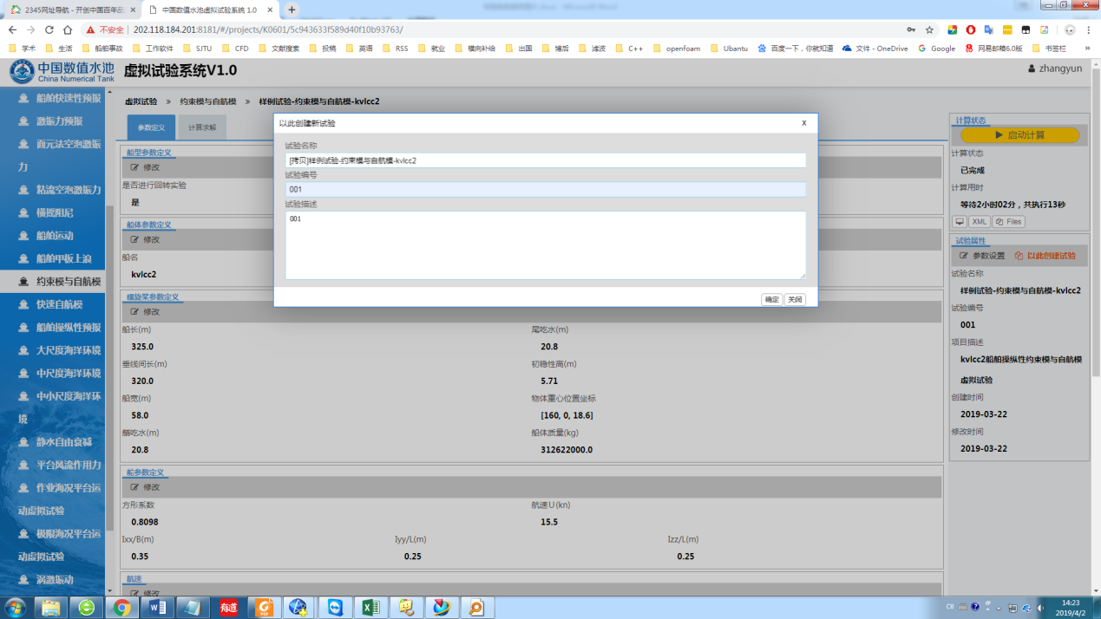Click 以此创建试验 copy link
Screen dimensions: 1101x619
tap(1045, 256)
